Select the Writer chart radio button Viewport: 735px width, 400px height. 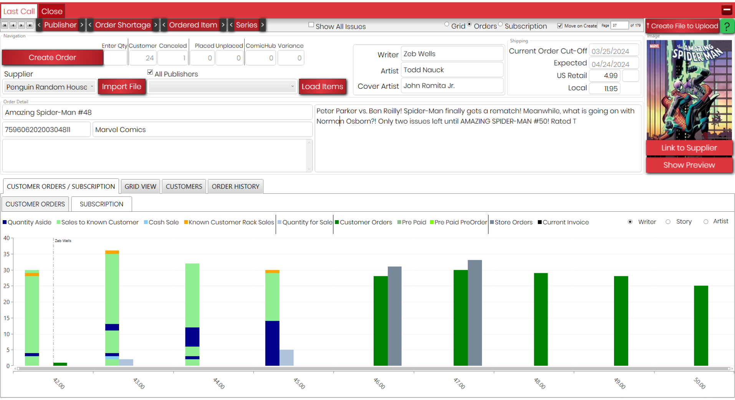tap(630, 222)
